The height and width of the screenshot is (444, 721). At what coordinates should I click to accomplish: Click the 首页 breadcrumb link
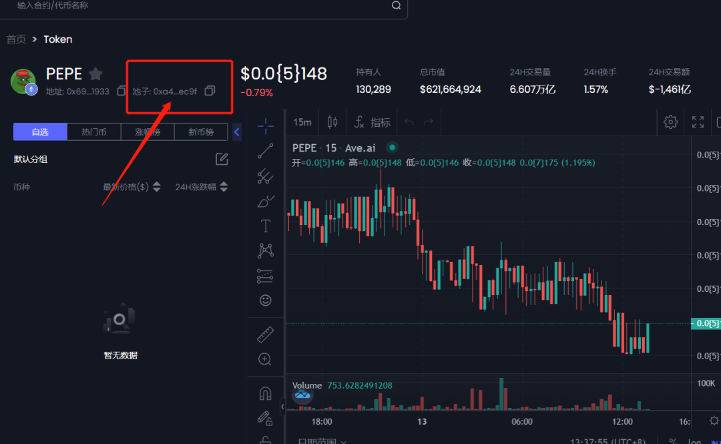[16, 39]
